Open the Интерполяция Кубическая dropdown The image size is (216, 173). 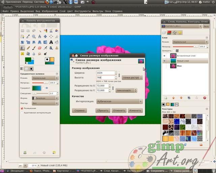(x=119, y=101)
